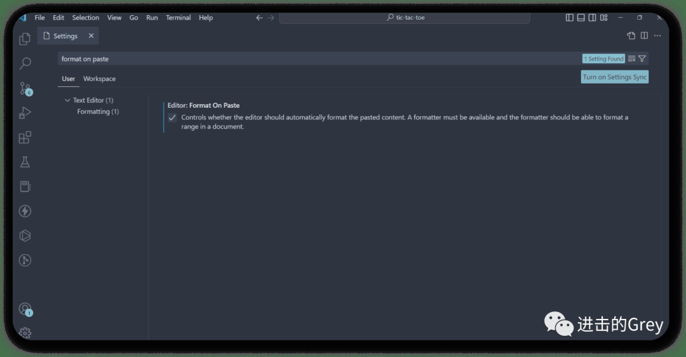Toggle the secondary side bar layout icon
The height and width of the screenshot is (357, 686).
(592, 18)
